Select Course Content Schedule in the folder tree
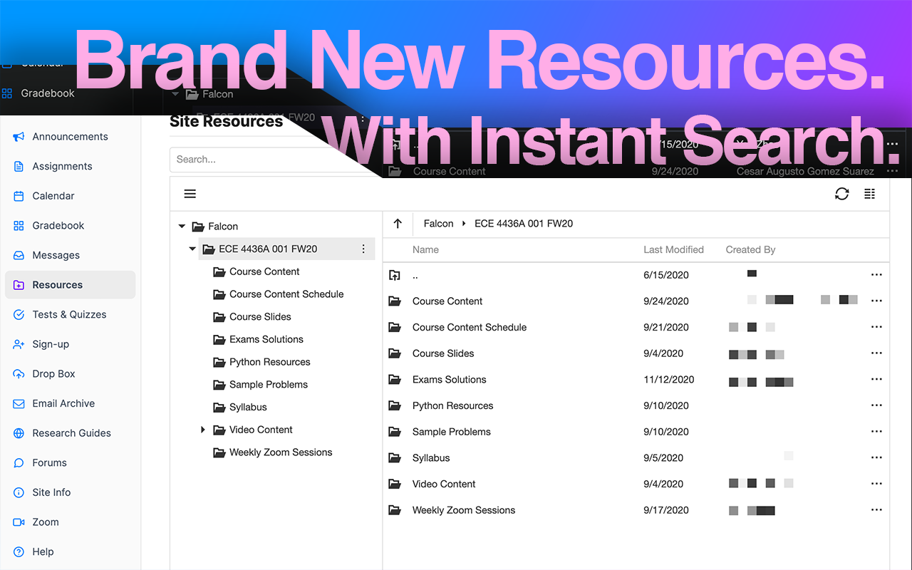Screen dimensions: 912x570 tap(286, 294)
